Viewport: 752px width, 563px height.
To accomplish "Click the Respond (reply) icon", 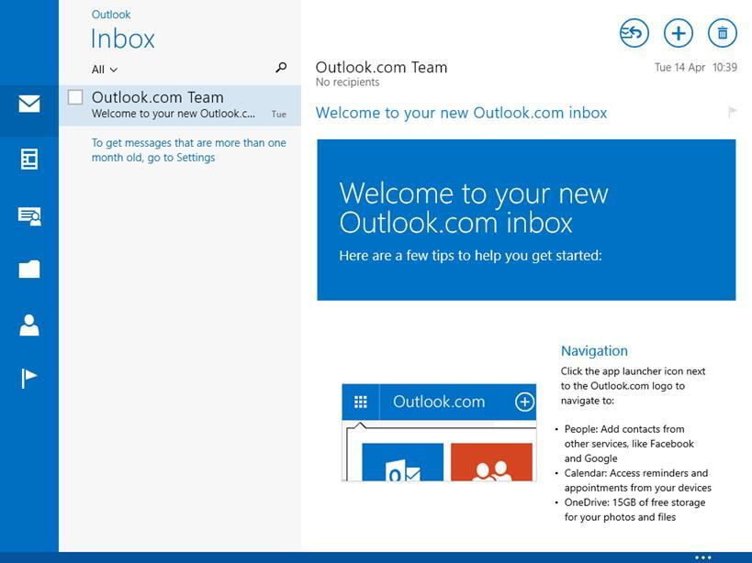I will coord(634,33).
